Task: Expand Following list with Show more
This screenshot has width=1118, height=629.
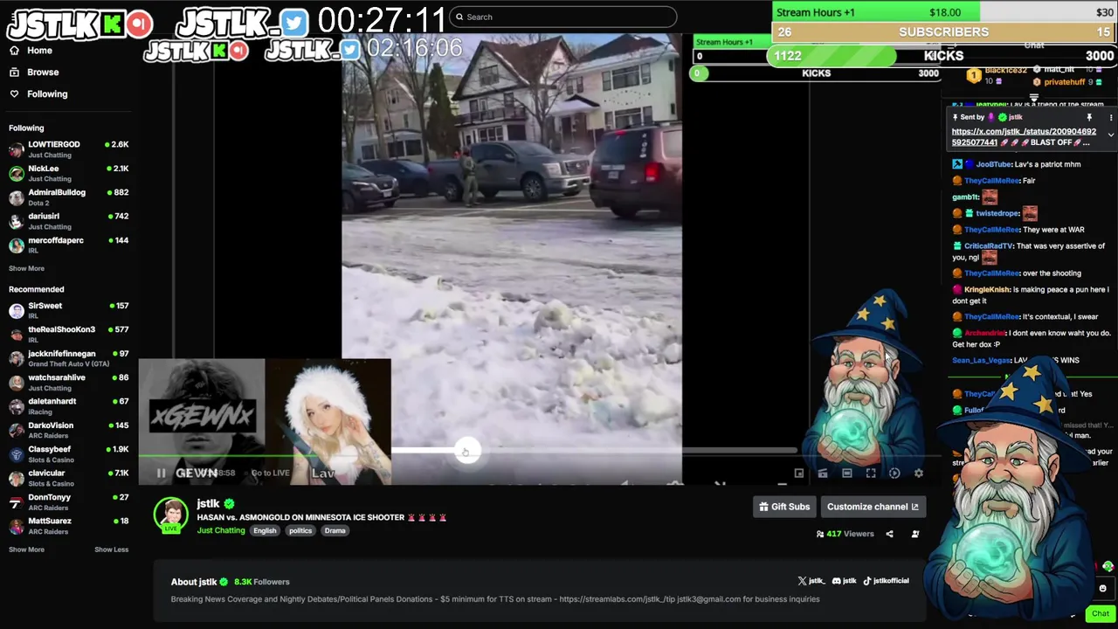Action: click(x=26, y=268)
